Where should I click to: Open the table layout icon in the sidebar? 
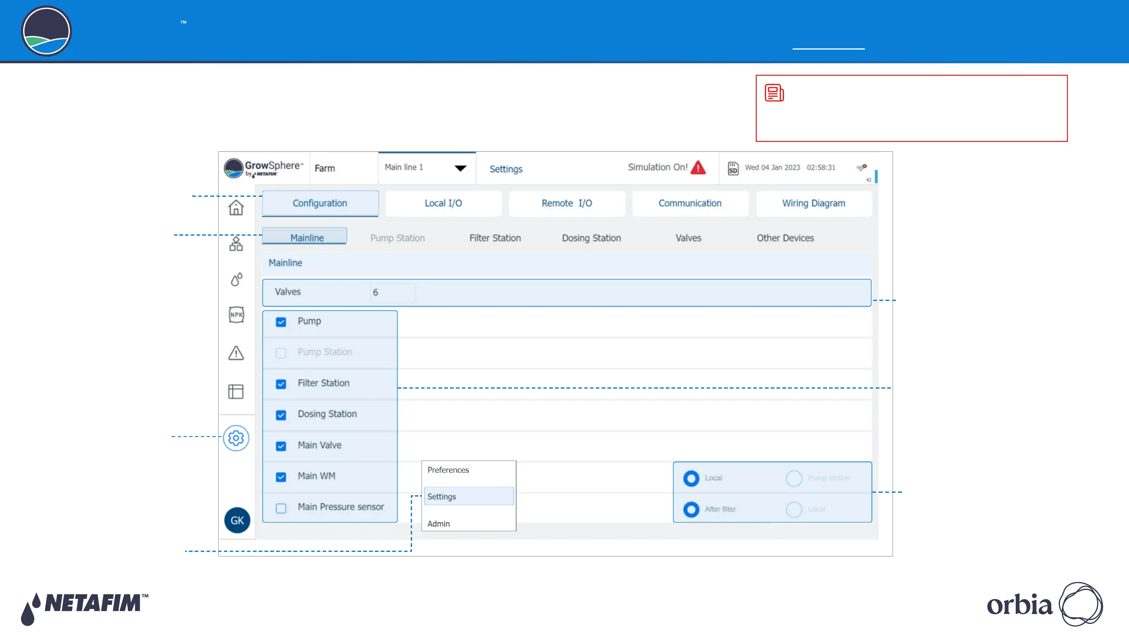point(236,391)
